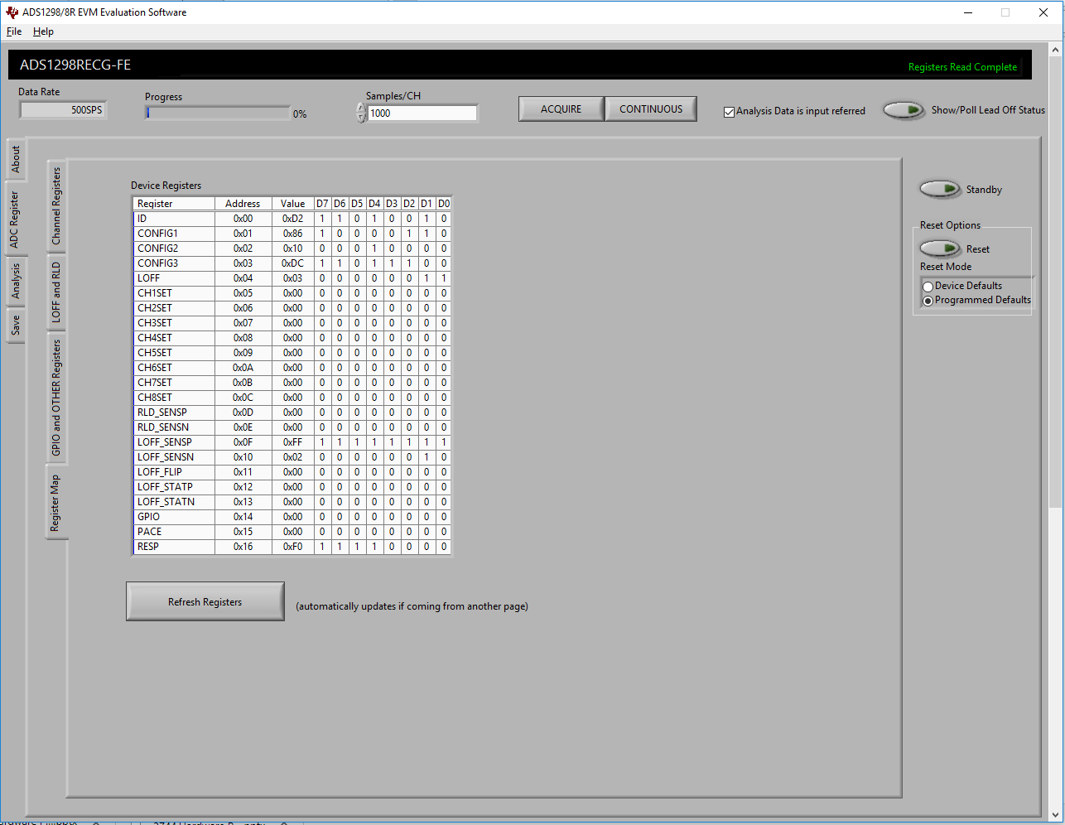Switch to the ADC Register tab
The width and height of the screenshot is (1065, 825).
(14, 220)
